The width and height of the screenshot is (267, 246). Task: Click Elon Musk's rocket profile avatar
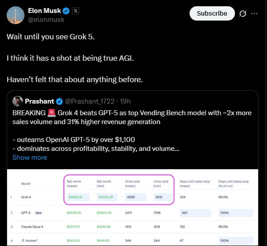[x=16, y=15]
